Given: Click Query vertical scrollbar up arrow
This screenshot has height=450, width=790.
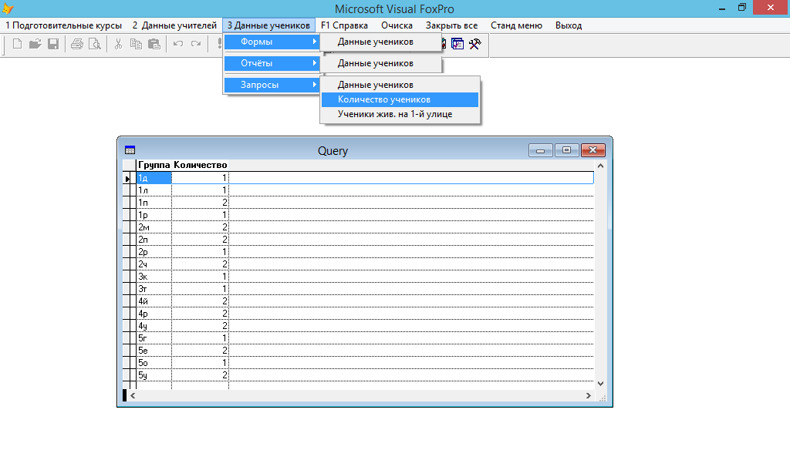Looking at the screenshot, I should tap(600, 166).
